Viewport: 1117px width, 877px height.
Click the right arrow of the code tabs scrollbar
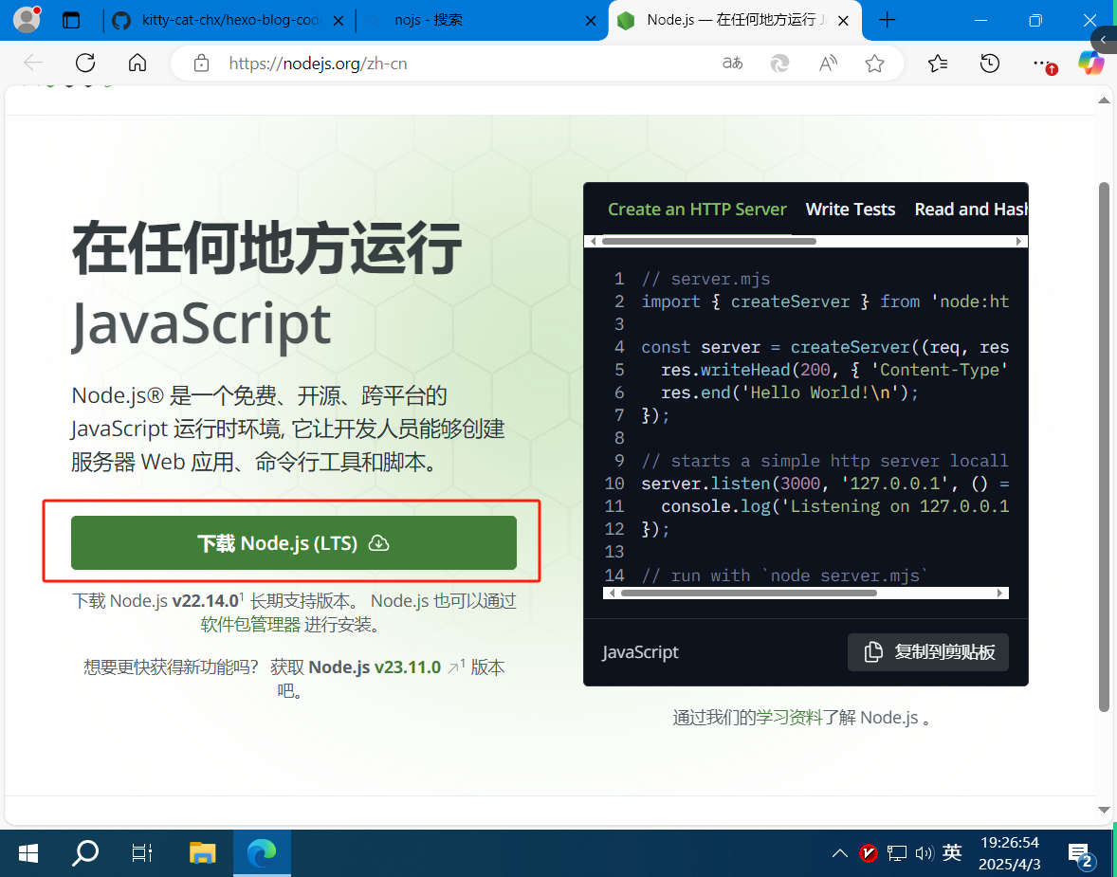point(1018,242)
